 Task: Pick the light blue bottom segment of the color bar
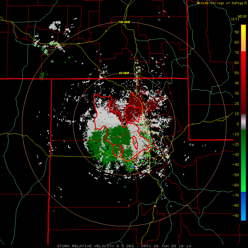coord(243,215)
